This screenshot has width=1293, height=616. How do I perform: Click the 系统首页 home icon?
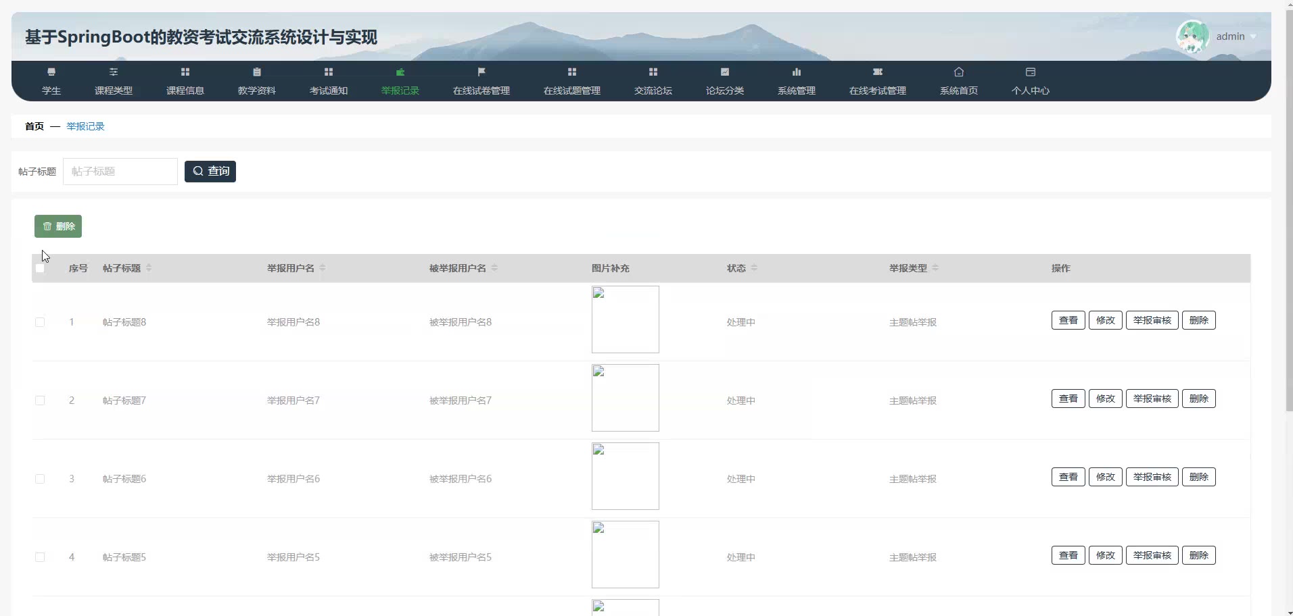click(x=959, y=72)
